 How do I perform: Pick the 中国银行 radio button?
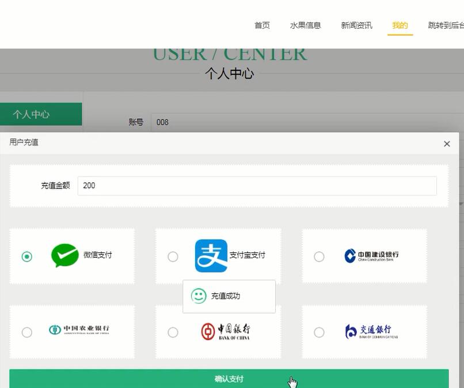pyautogui.click(x=173, y=332)
